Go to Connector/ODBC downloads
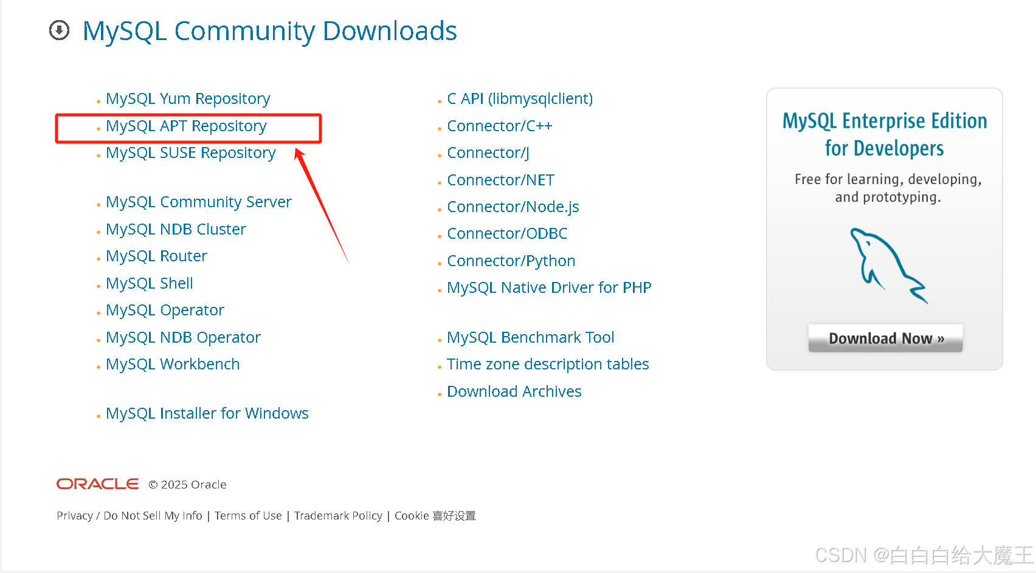Image resolution: width=1036 pixels, height=573 pixels. (x=507, y=233)
